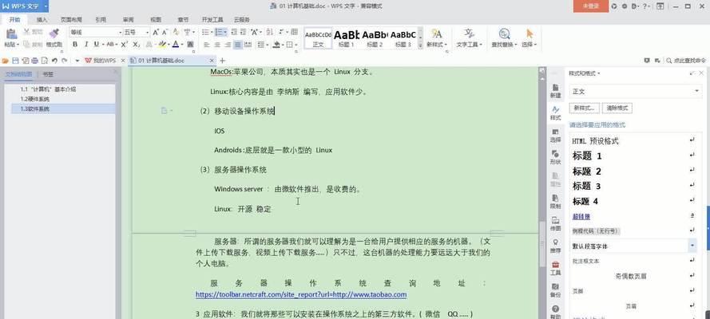
Task: Open the 文字工具 text tools menu
Action: click(469, 38)
